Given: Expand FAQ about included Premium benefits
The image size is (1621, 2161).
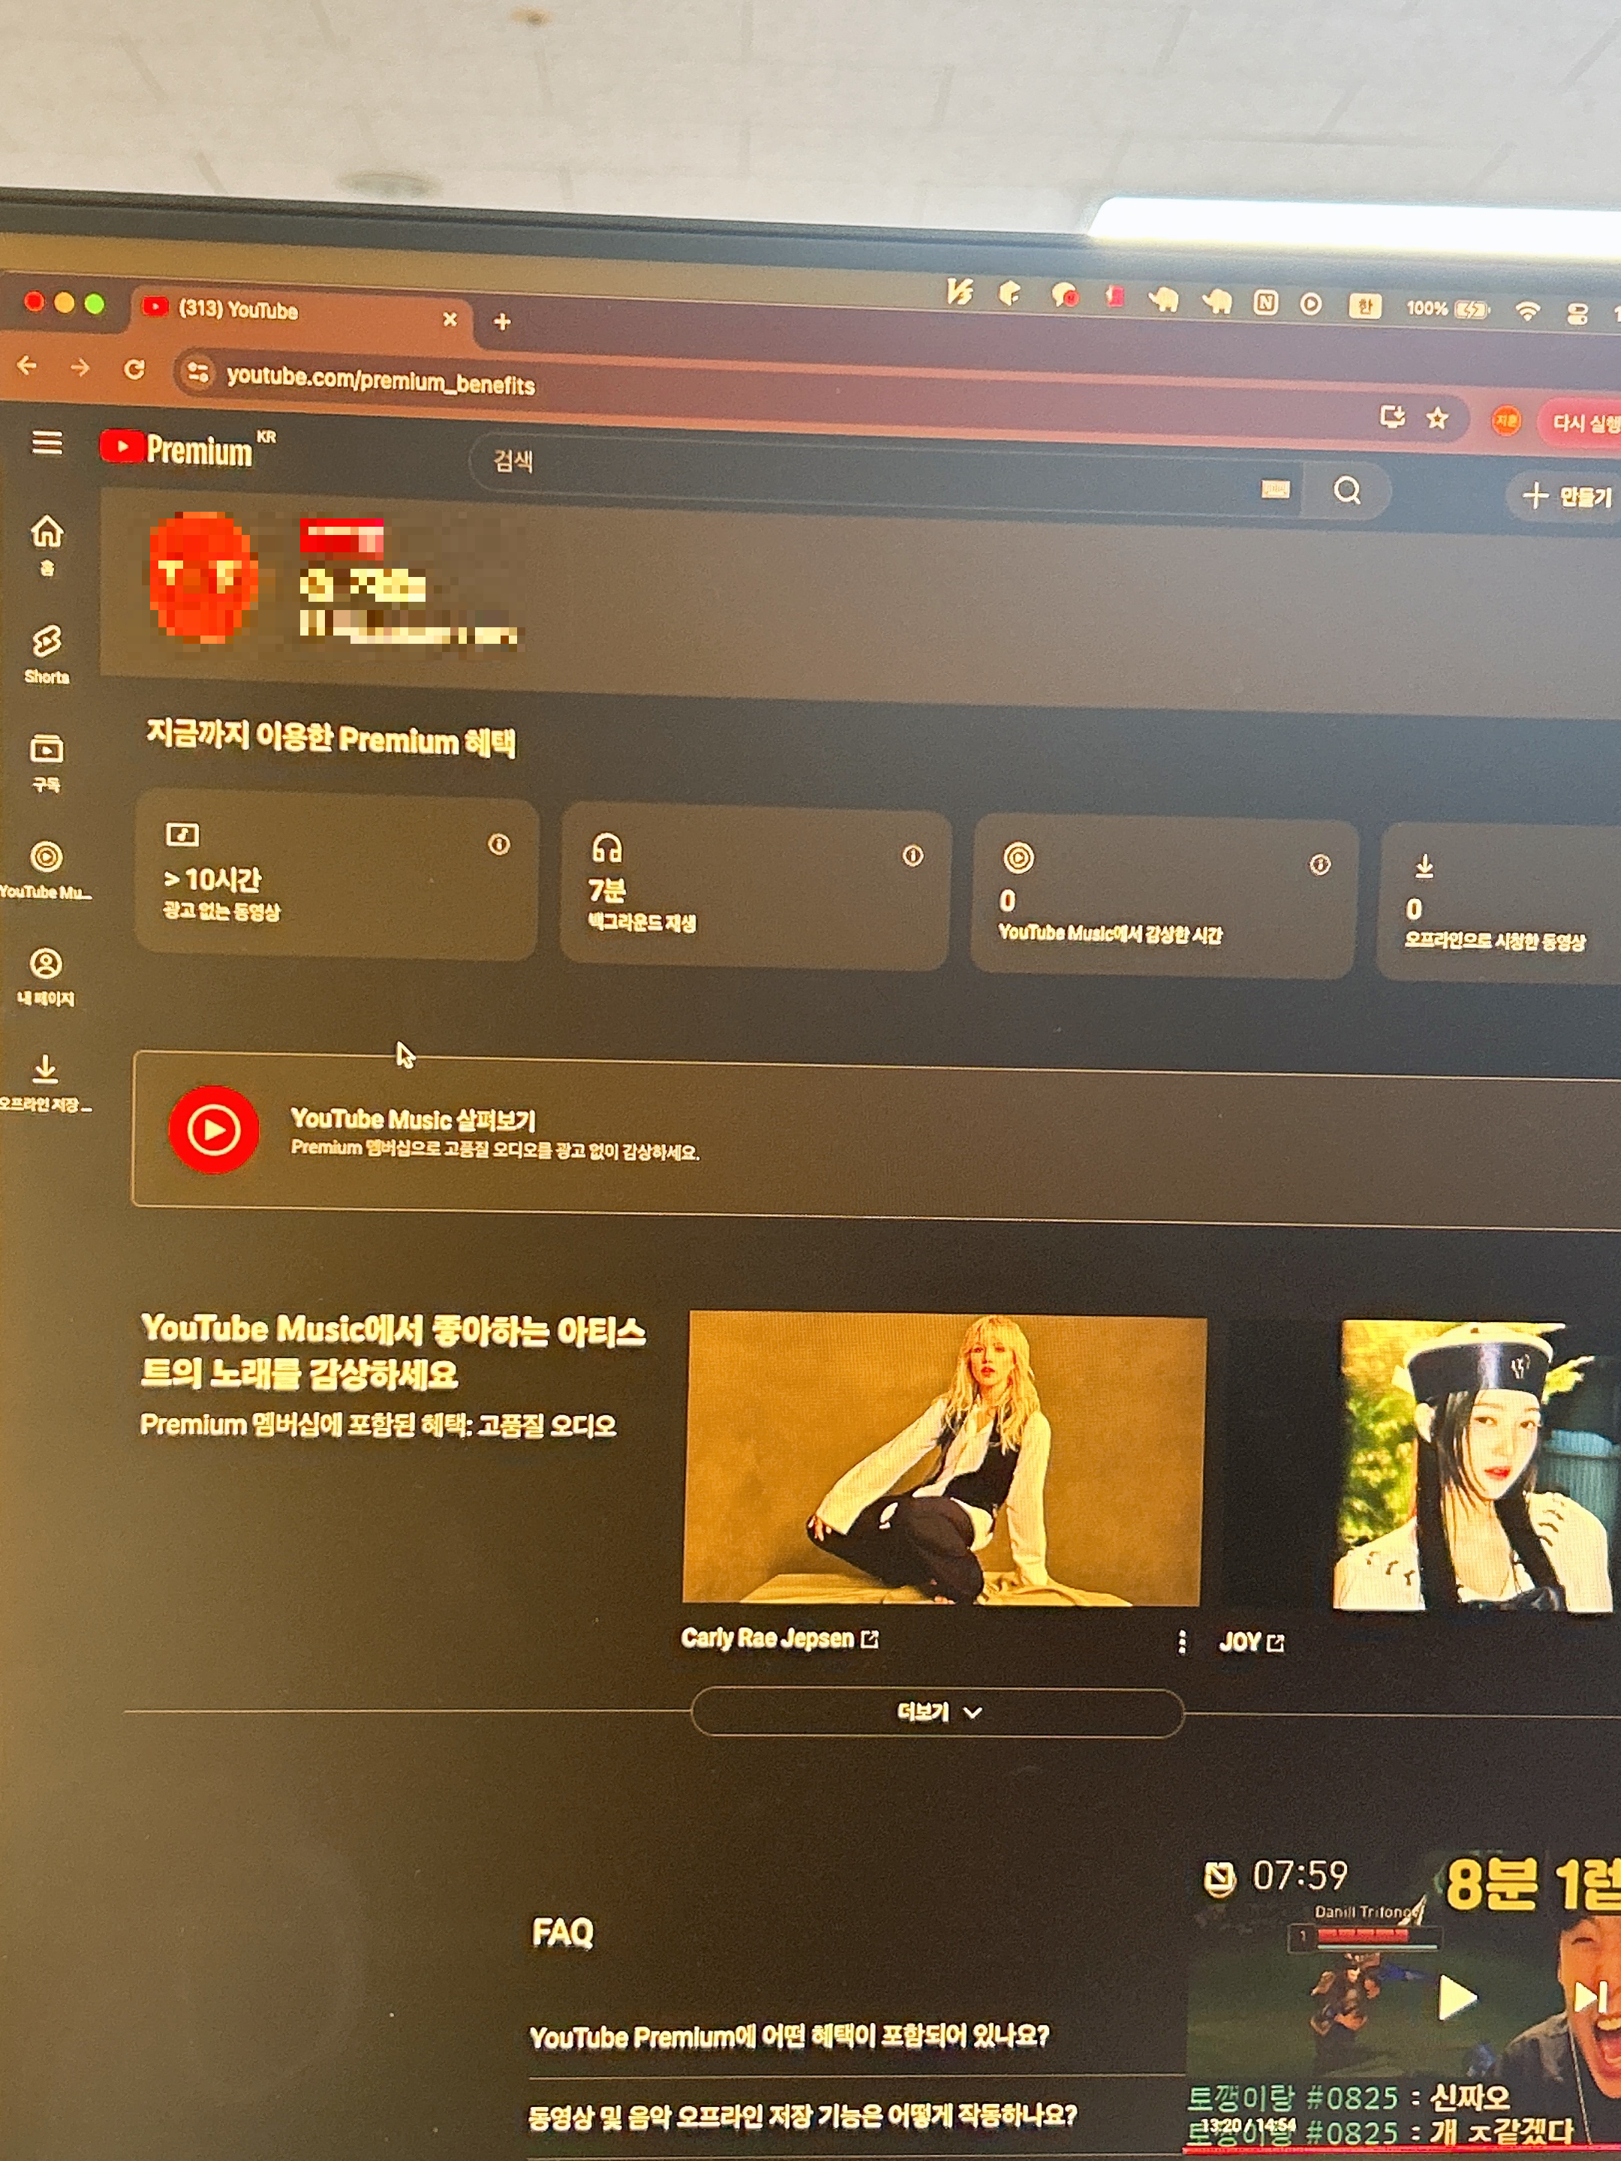Looking at the screenshot, I should (789, 2037).
